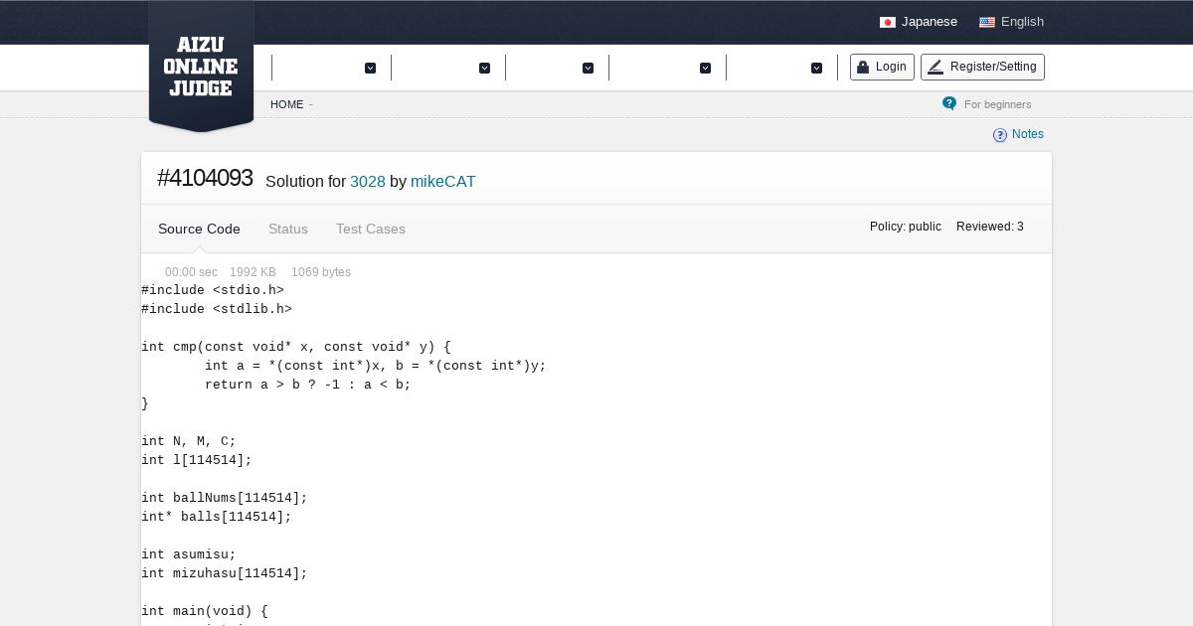The height and width of the screenshot is (626, 1193).
Task: Select the Source Code tab
Action: (x=199, y=229)
